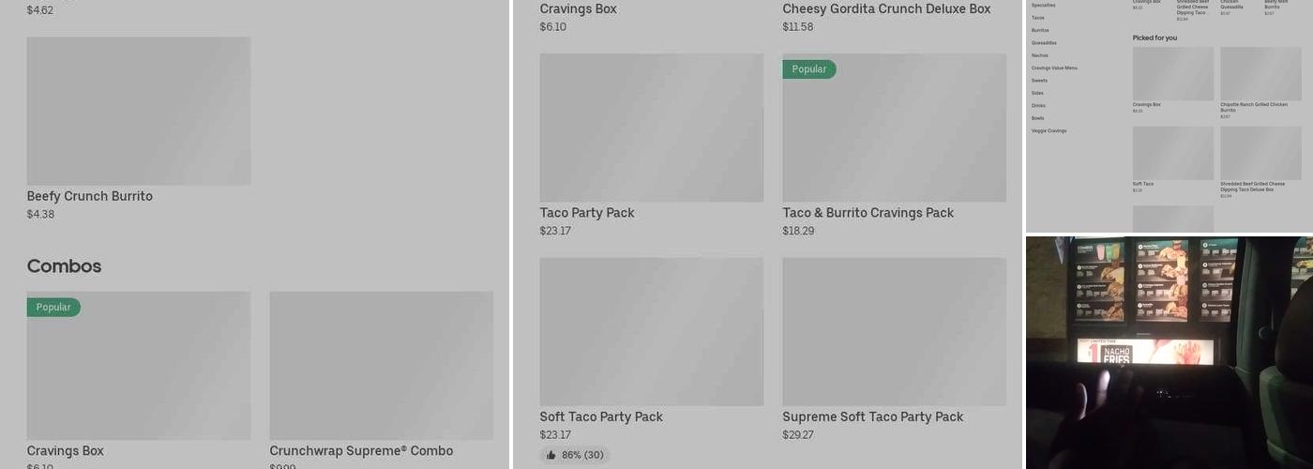Click the Popular badge on Taco & Burrito Cravings Pack

click(x=808, y=69)
